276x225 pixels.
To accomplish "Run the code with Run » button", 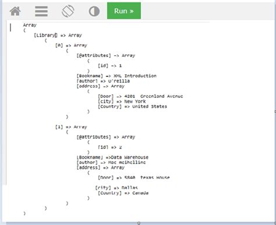I will coord(124,10).
